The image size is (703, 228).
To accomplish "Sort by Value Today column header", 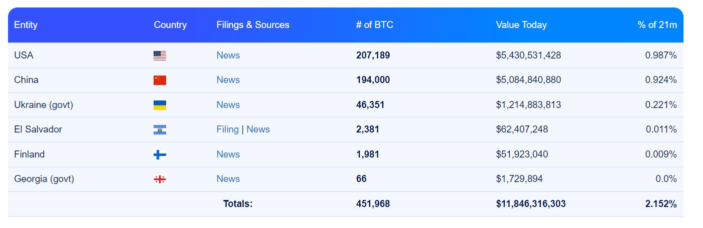I will point(521,25).
